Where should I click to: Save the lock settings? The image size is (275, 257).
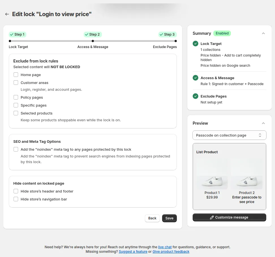point(169,218)
